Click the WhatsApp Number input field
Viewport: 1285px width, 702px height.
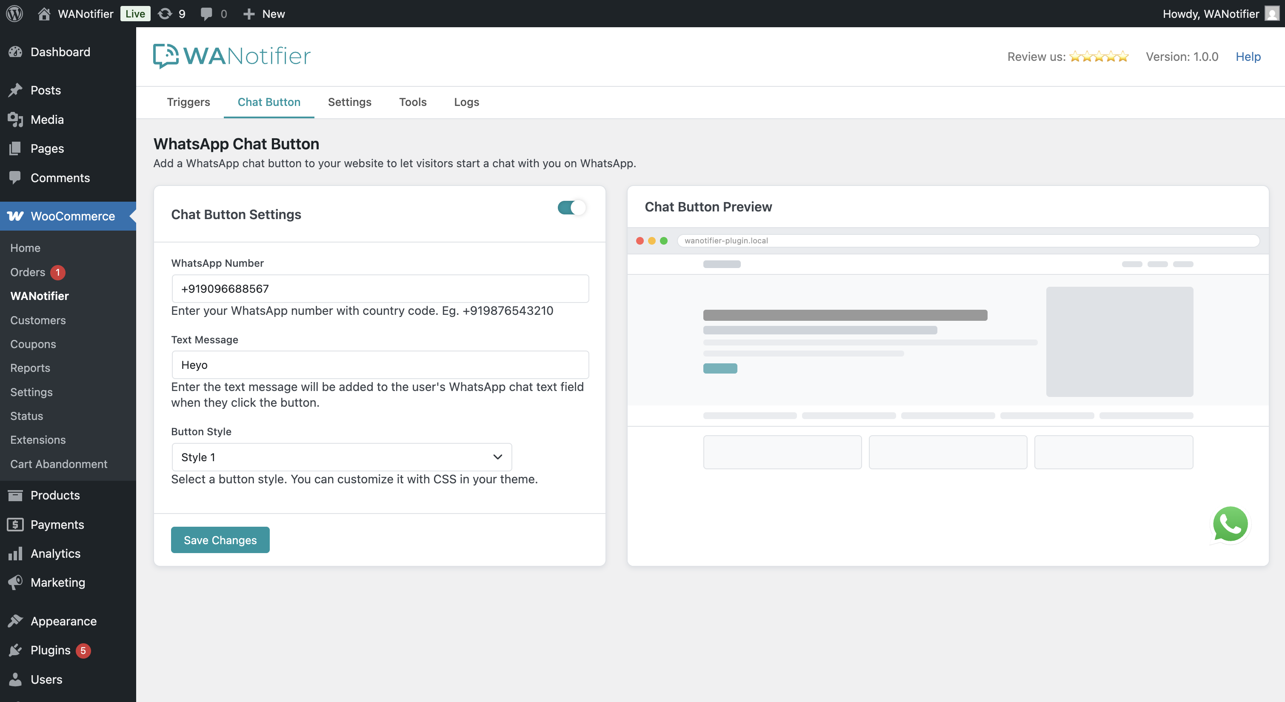click(380, 288)
